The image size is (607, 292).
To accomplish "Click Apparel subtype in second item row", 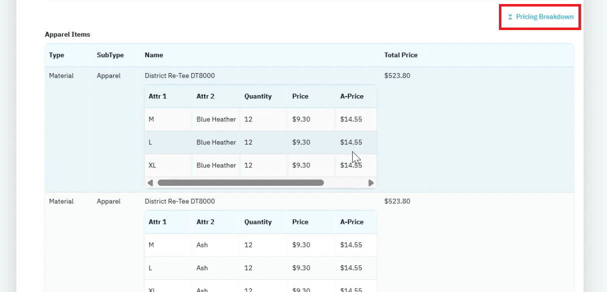I will click(109, 201).
